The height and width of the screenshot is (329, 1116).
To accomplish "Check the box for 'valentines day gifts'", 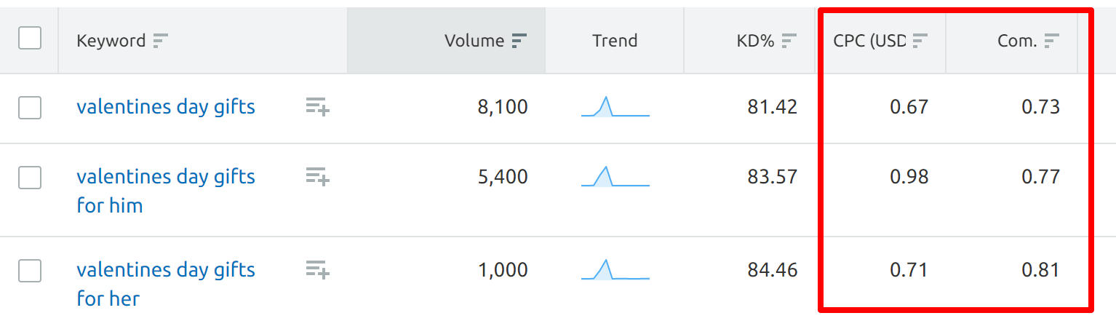I will coord(30,108).
